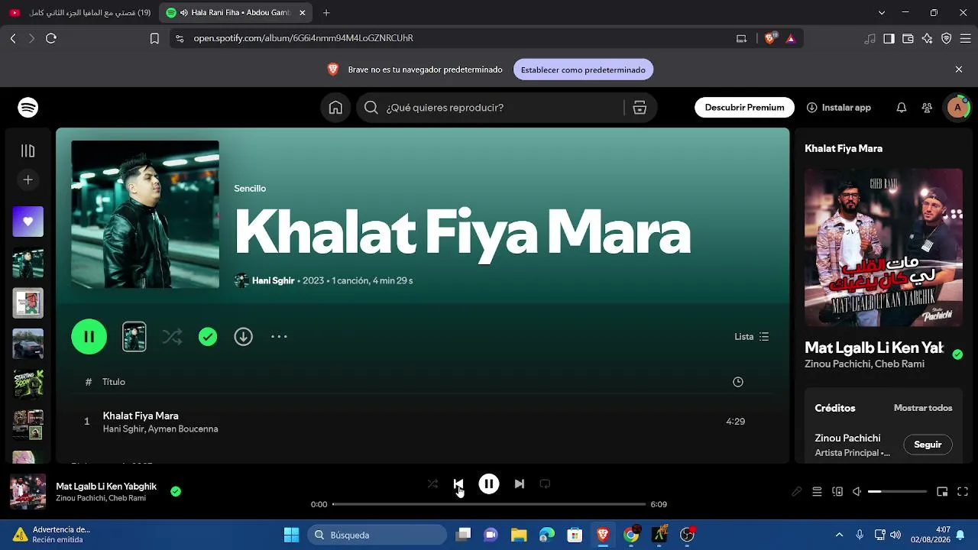This screenshot has height=550, width=978.
Task: Establecer como predeterminado browser button
Action: coord(583,70)
